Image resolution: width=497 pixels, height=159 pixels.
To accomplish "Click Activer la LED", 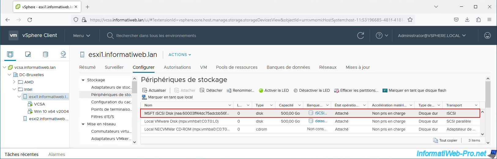I will tap(274, 91).
